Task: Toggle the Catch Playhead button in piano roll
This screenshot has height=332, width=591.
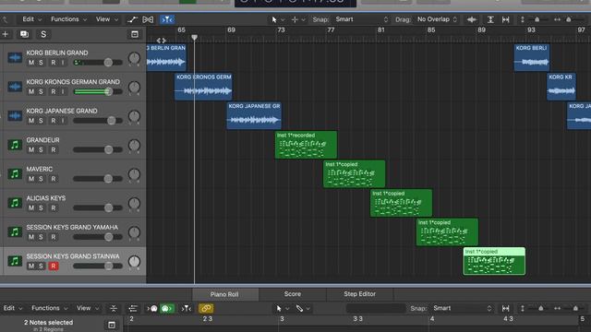Action: (187, 309)
